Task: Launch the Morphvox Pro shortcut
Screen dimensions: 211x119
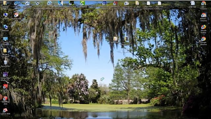Action: coord(115,5)
